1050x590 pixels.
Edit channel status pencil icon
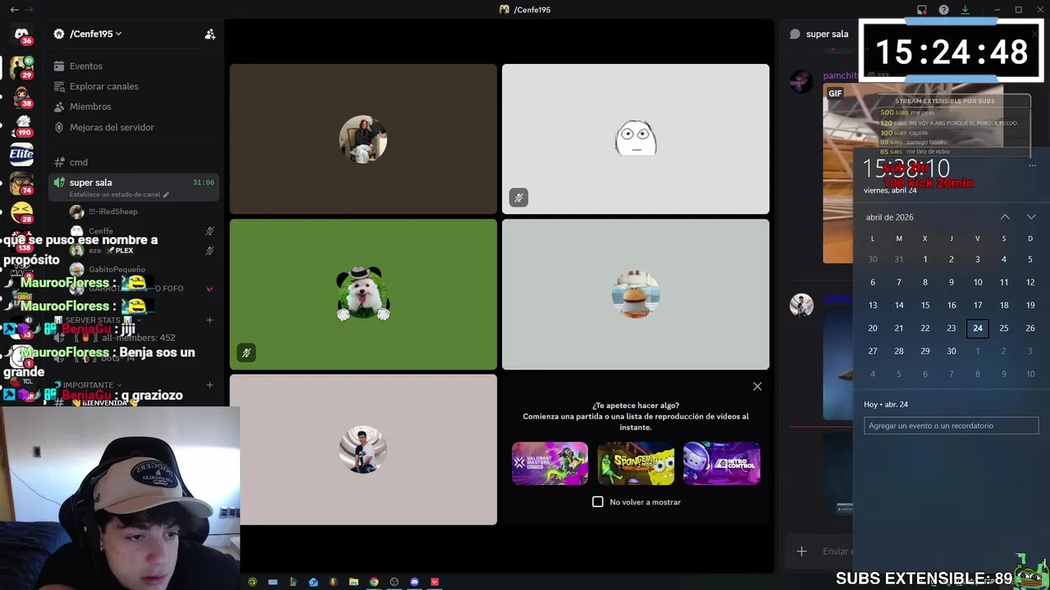click(166, 195)
